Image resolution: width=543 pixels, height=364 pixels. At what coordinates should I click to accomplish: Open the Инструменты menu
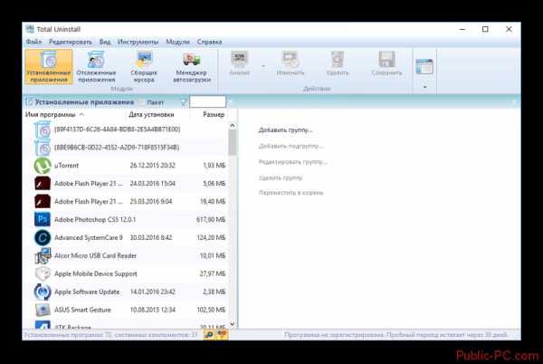138,42
